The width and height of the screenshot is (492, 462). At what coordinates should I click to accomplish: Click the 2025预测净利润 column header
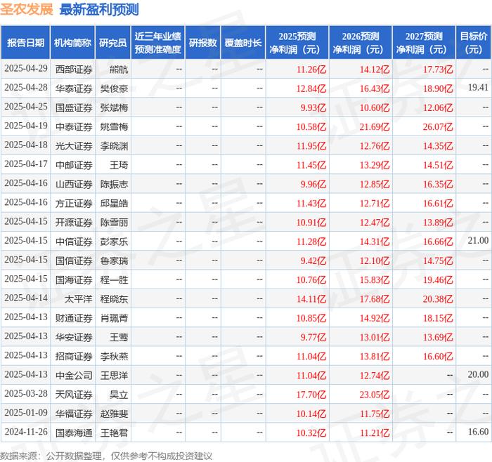click(x=297, y=43)
